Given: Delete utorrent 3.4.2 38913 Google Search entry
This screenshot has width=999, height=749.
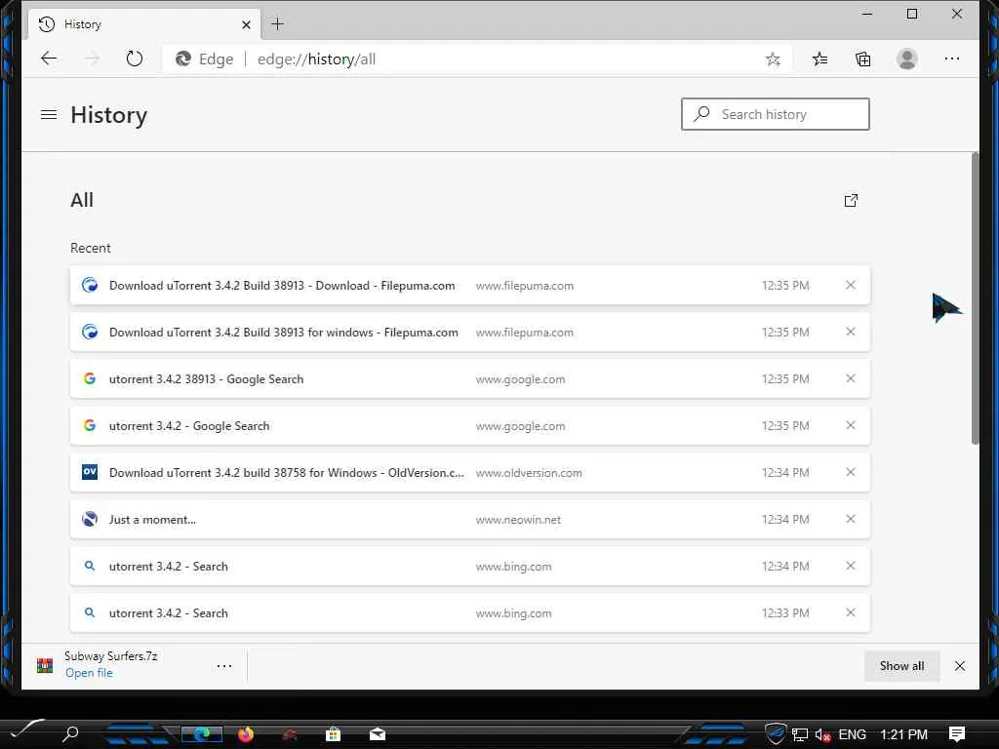Looking at the screenshot, I should point(851,378).
